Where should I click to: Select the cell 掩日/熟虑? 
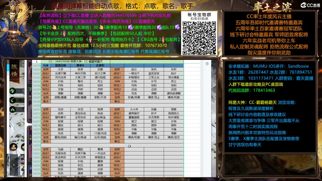(80, 137)
